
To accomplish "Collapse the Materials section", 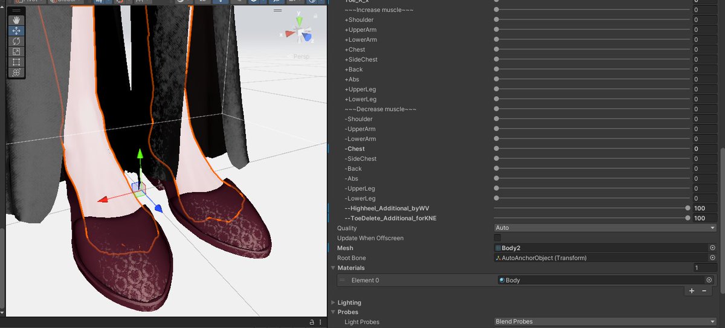I will [x=332, y=268].
